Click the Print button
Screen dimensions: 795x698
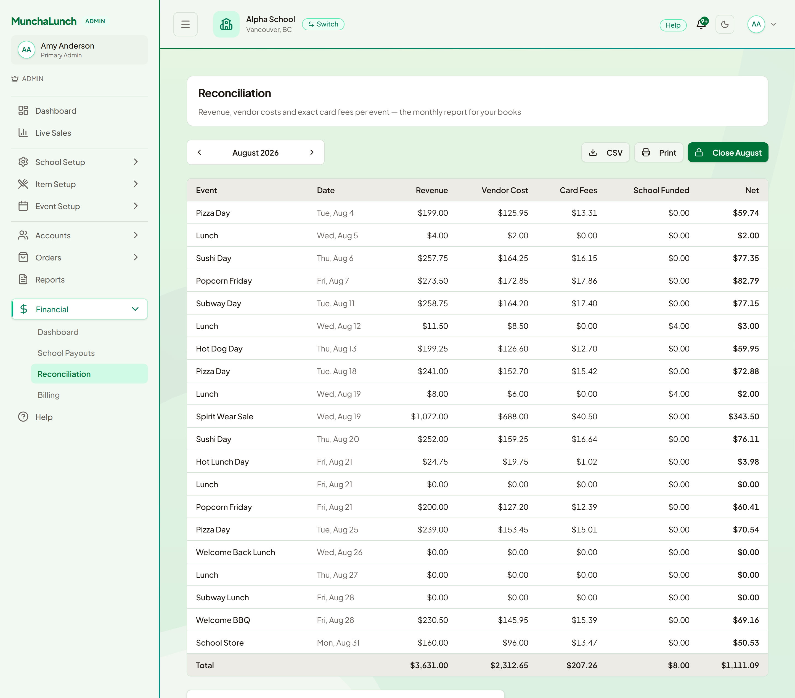[658, 152]
